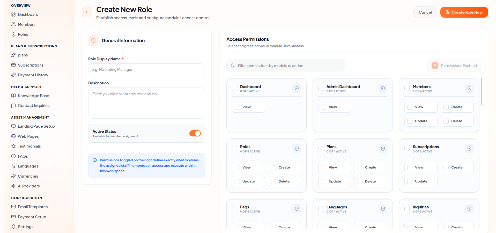Click the Knowledge Base book icon
The width and height of the screenshot is (496, 233).
click(x=13, y=96)
